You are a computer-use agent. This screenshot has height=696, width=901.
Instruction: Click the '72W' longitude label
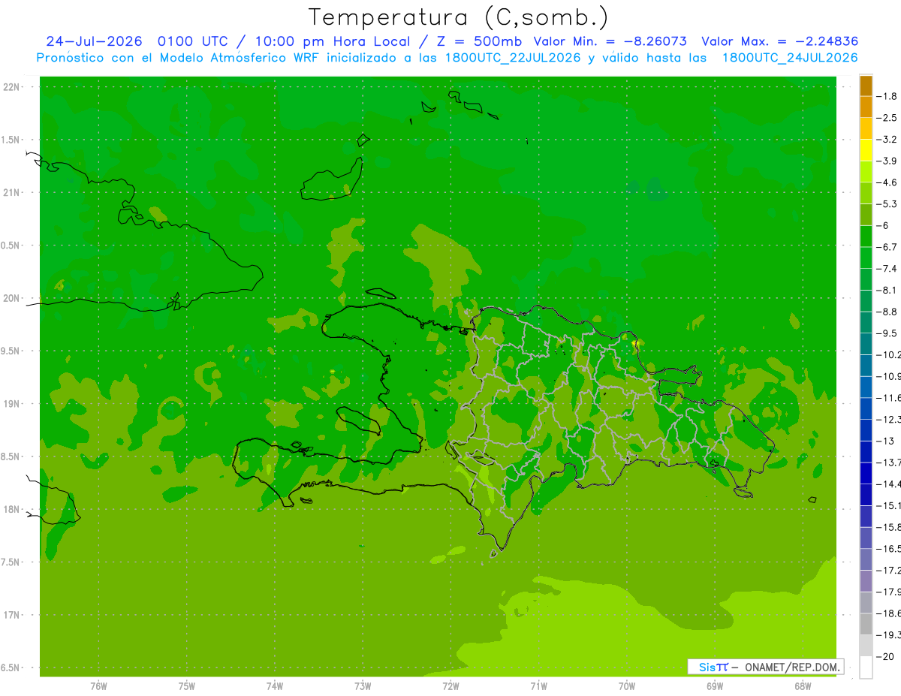450,686
